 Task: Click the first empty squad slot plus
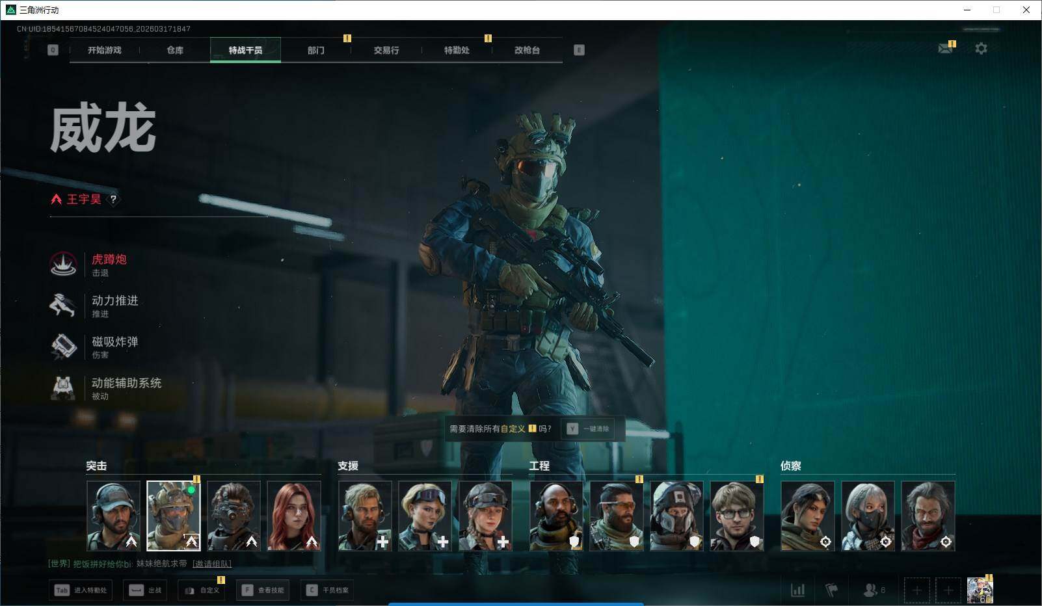click(917, 590)
